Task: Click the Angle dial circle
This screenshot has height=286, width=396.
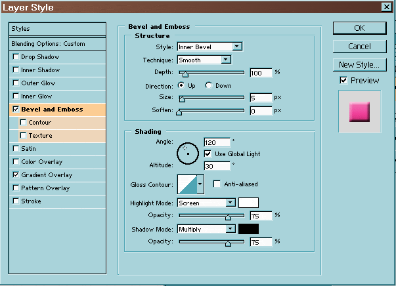Action: click(x=187, y=152)
